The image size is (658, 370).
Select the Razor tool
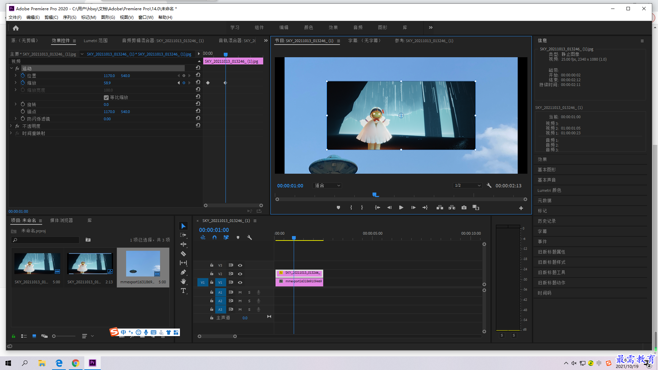(x=183, y=254)
